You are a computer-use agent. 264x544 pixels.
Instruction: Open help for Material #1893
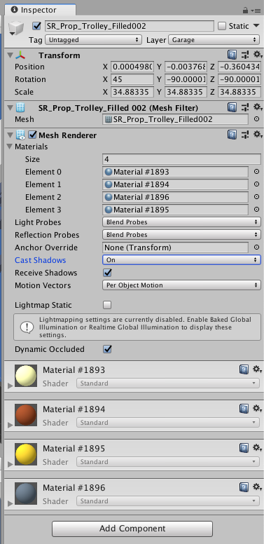coord(244,369)
